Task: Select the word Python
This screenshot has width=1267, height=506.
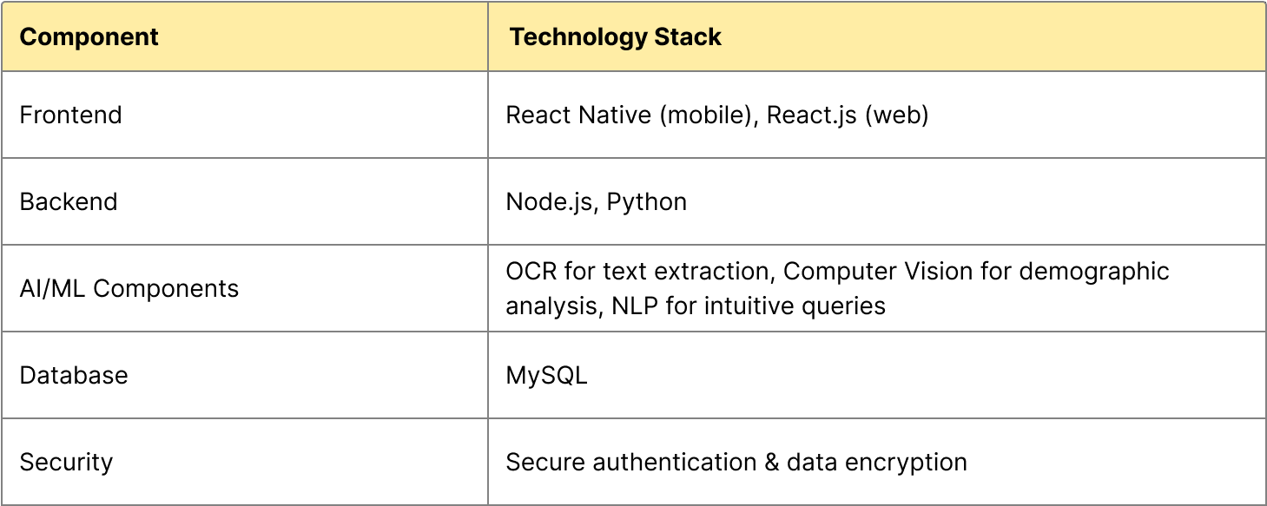Action: 647,202
